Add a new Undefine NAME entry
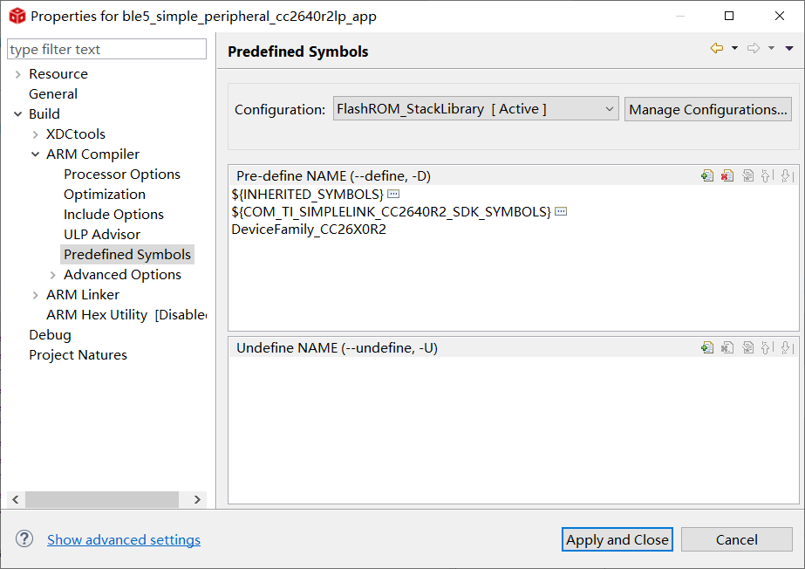This screenshot has width=805, height=569. pyautogui.click(x=707, y=347)
